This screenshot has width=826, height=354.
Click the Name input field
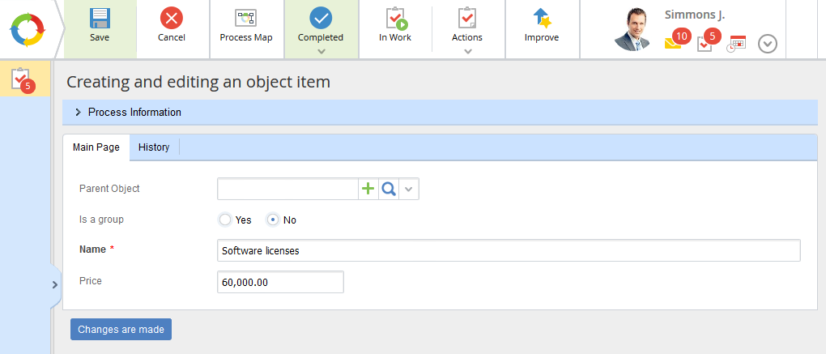click(509, 250)
